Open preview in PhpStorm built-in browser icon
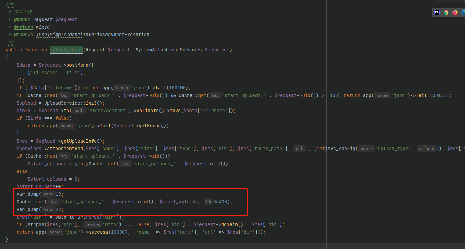Image resolution: width=465 pixels, height=249 pixels. click(437, 12)
